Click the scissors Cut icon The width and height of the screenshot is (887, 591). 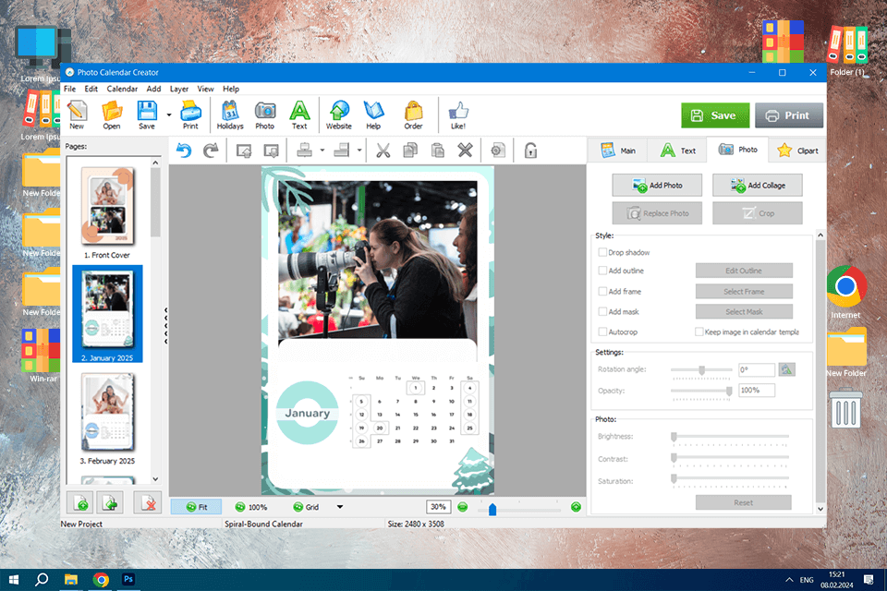tap(383, 151)
